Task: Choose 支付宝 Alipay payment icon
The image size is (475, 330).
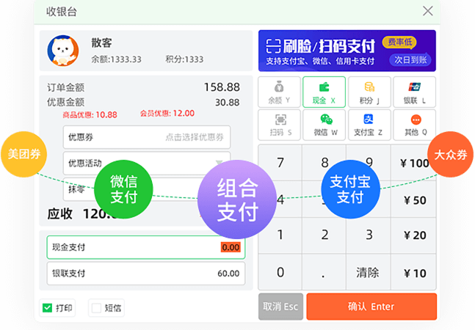Action: pos(369,124)
